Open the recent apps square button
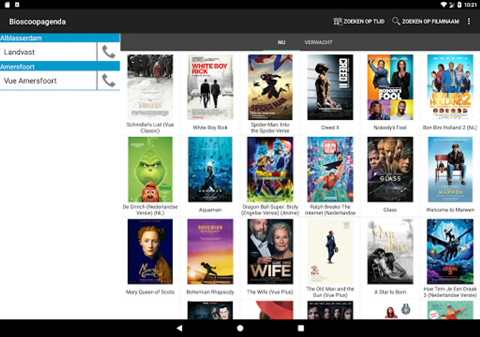480x337 pixels. coord(301,328)
